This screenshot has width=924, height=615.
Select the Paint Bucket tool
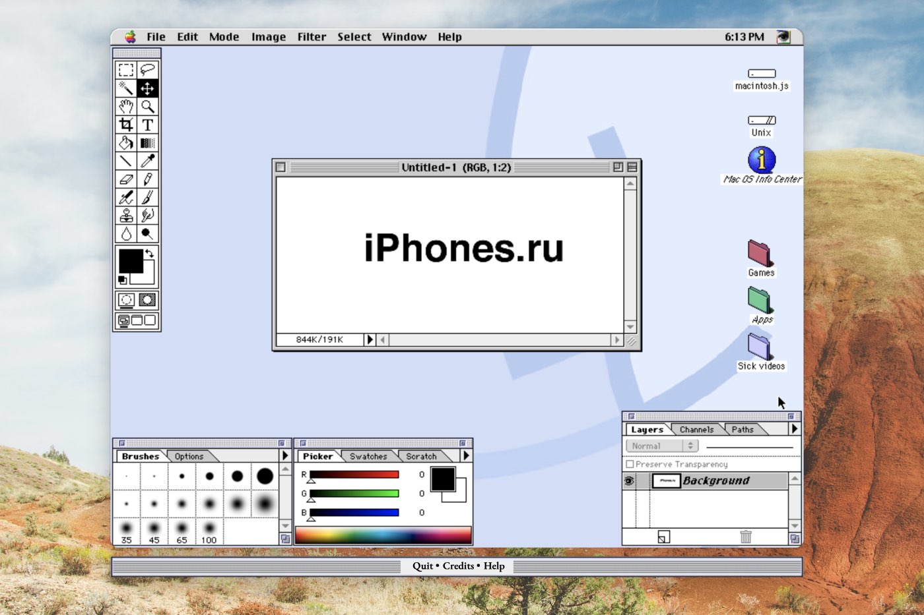(126, 142)
